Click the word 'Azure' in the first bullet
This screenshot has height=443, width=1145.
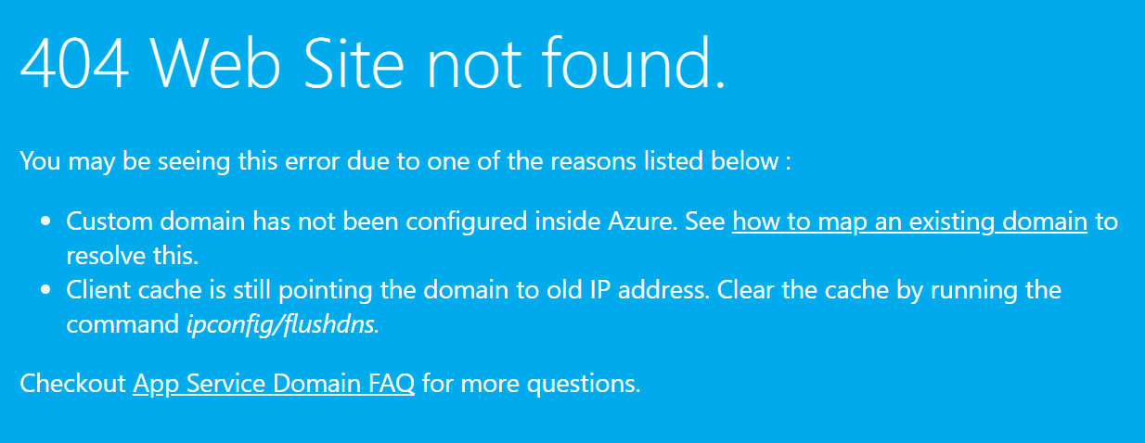(x=643, y=222)
